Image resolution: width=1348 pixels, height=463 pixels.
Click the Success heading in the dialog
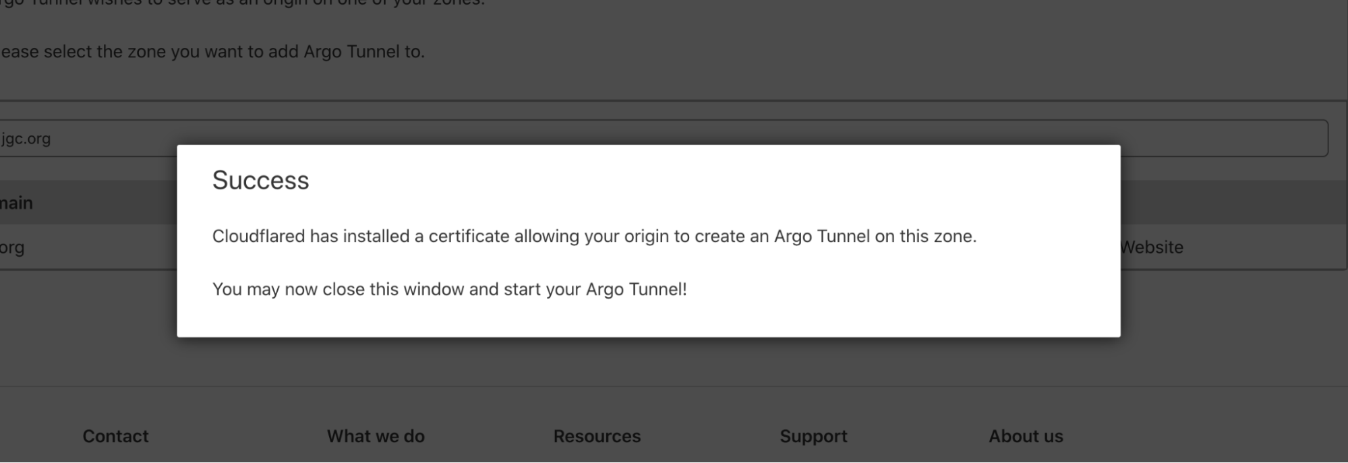click(260, 181)
